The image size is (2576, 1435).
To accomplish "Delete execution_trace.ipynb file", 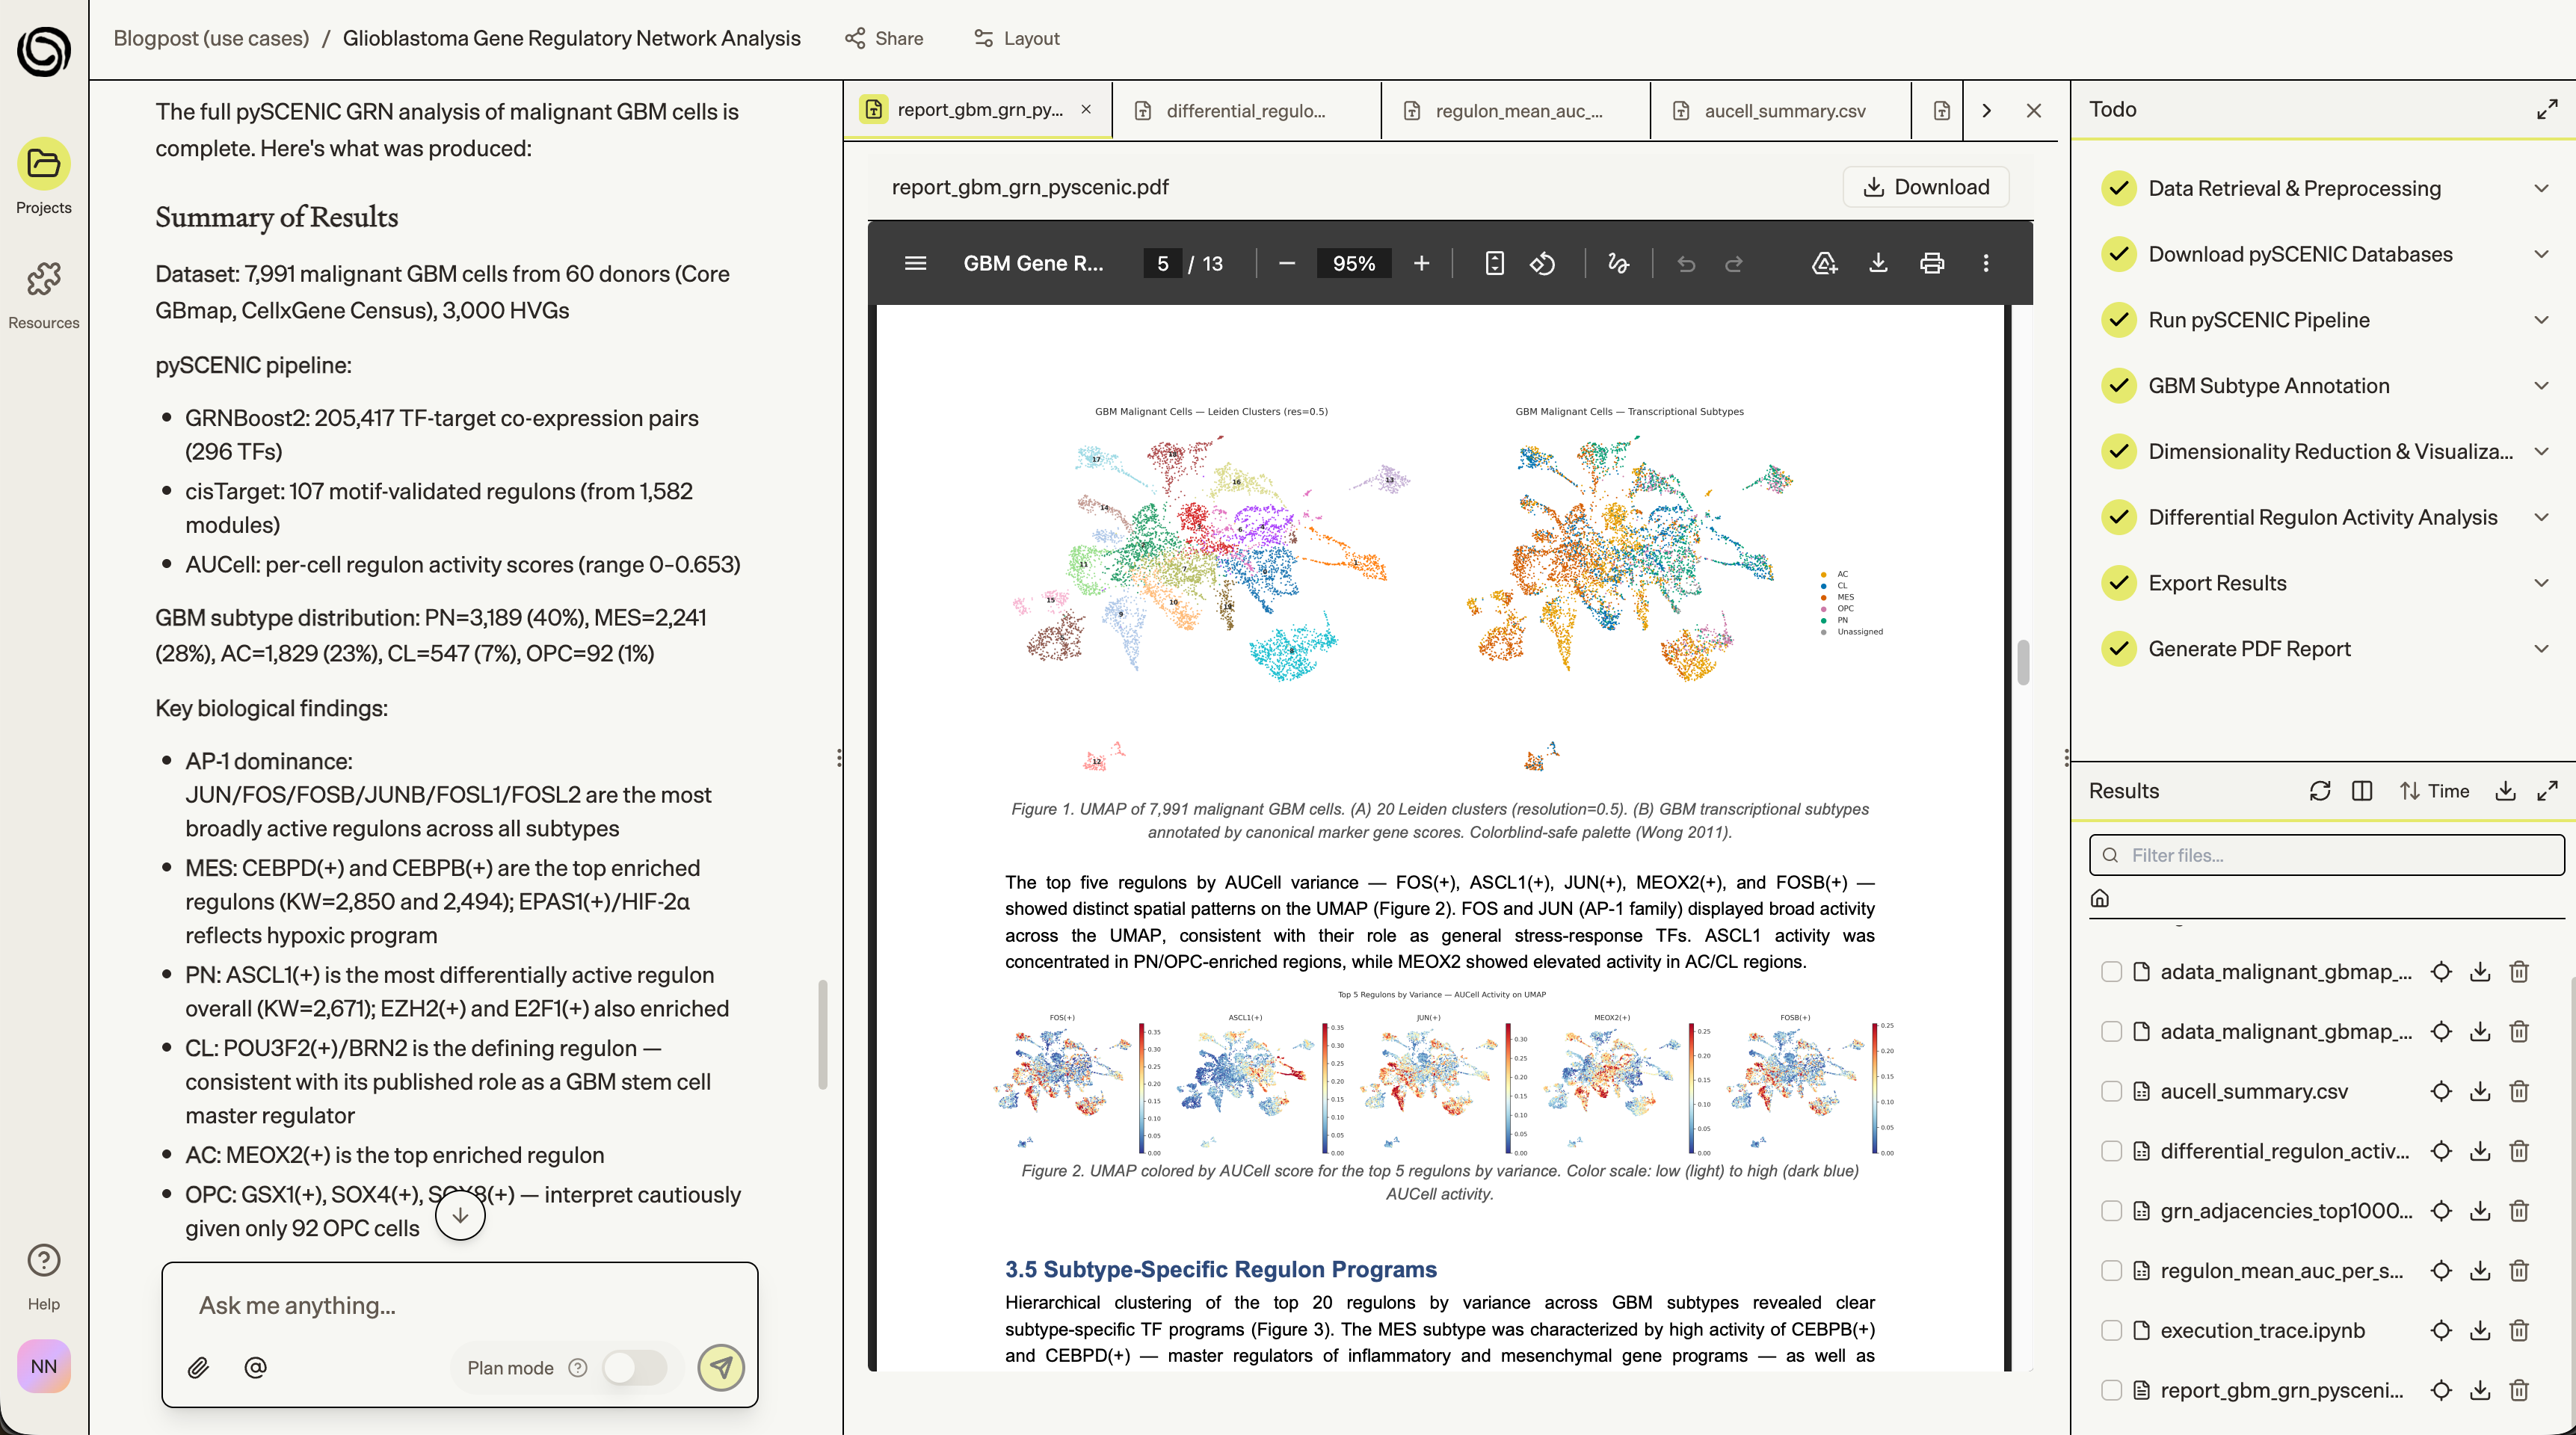I will (2519, 1330).
